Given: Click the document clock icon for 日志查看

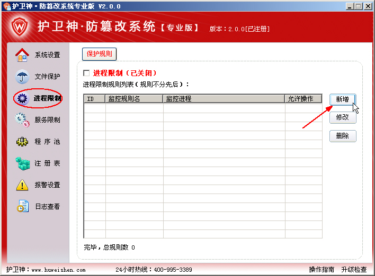Looking at the screenshot, I should pyautogui.click(x=23, y=207).
